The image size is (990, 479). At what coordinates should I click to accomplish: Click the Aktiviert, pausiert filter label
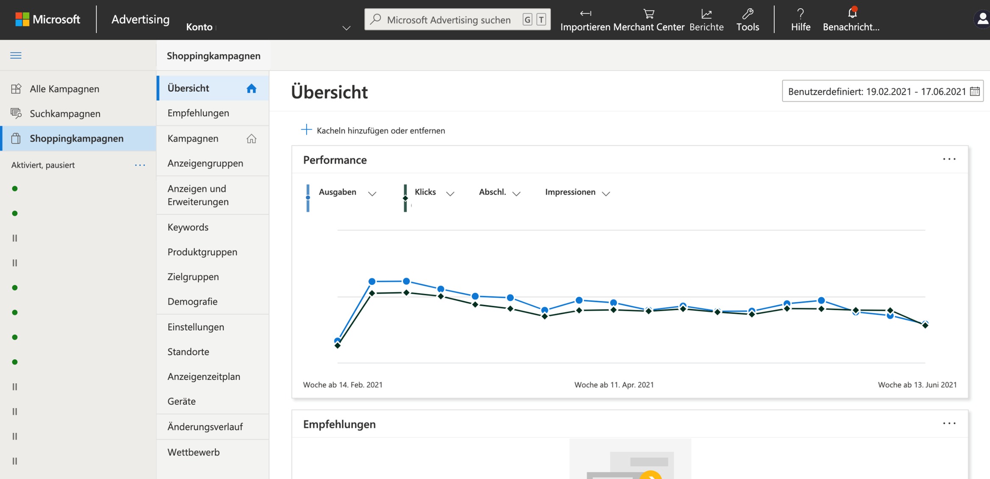click(x=43, y=165)
